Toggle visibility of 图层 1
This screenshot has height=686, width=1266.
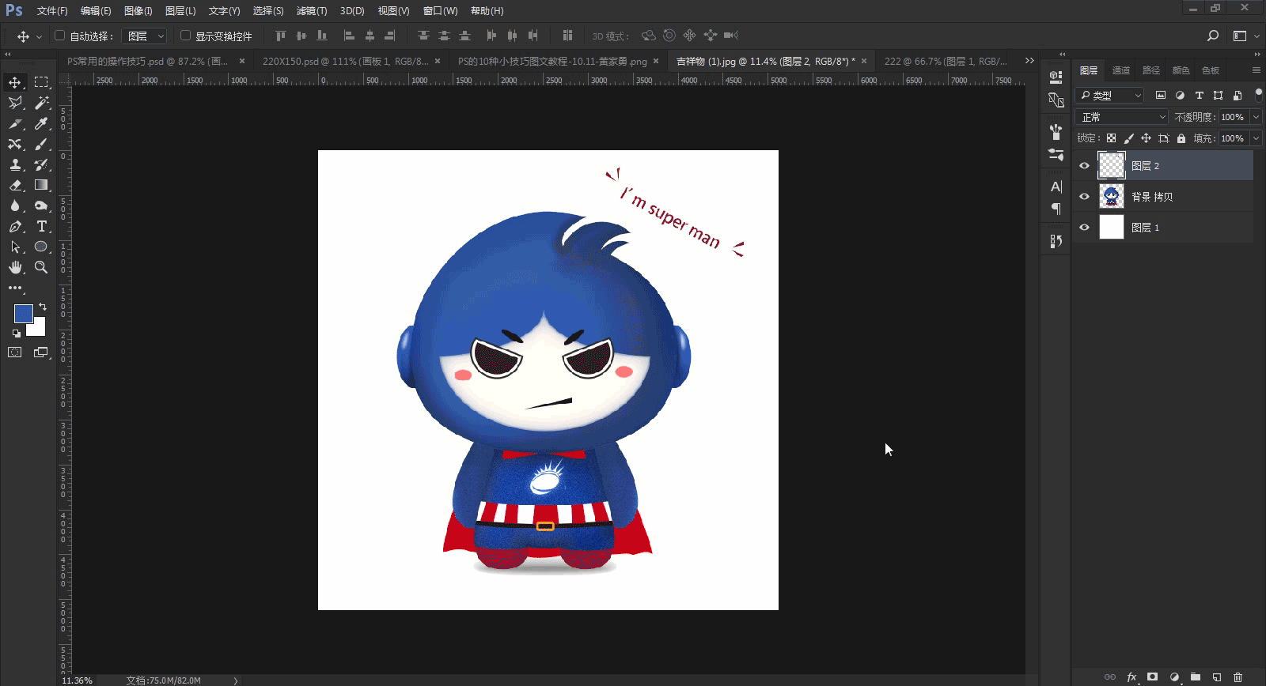[1084, 228]
